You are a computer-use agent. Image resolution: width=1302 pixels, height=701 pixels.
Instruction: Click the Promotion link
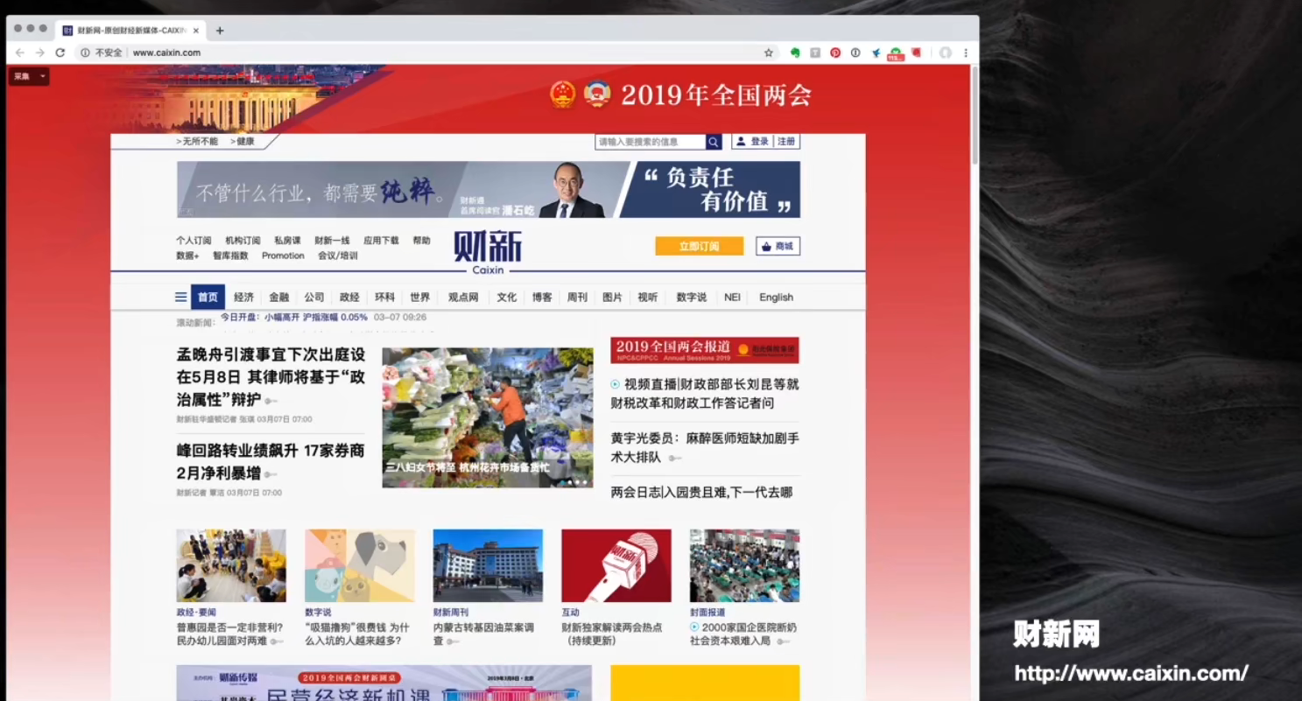(283, 256)
